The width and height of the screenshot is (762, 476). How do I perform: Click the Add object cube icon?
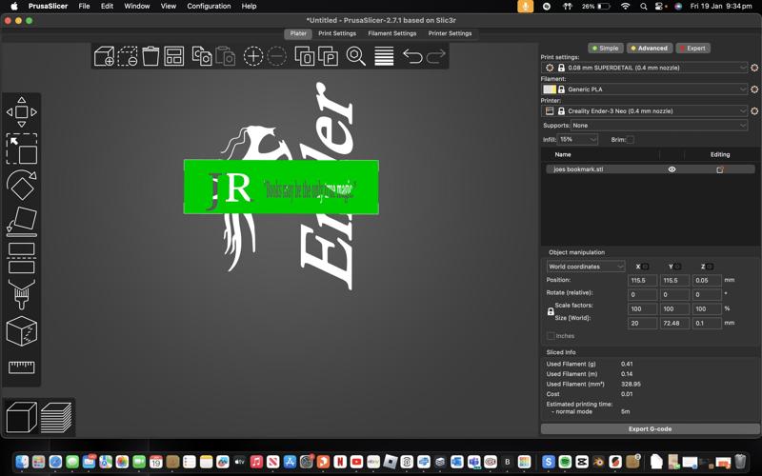point(104,56)
